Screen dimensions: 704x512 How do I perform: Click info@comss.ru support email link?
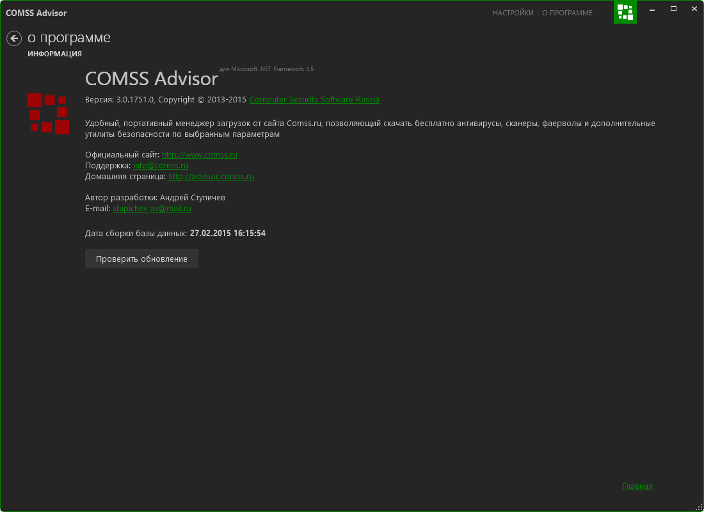(160, 165)
